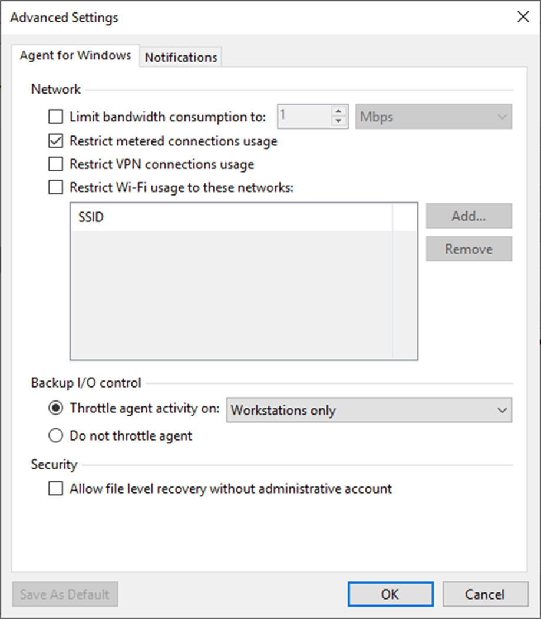This screenshot has height=619, width=541.
Task: Expand the Mbps unit dropdown
Action: coord(434,117)
